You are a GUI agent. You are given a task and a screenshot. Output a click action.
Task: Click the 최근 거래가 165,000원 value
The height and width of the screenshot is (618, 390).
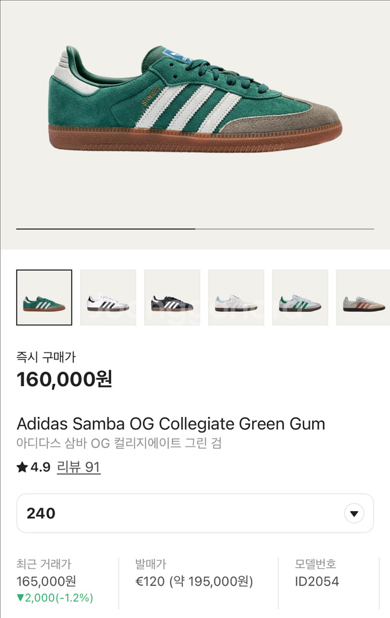(46, 582)
